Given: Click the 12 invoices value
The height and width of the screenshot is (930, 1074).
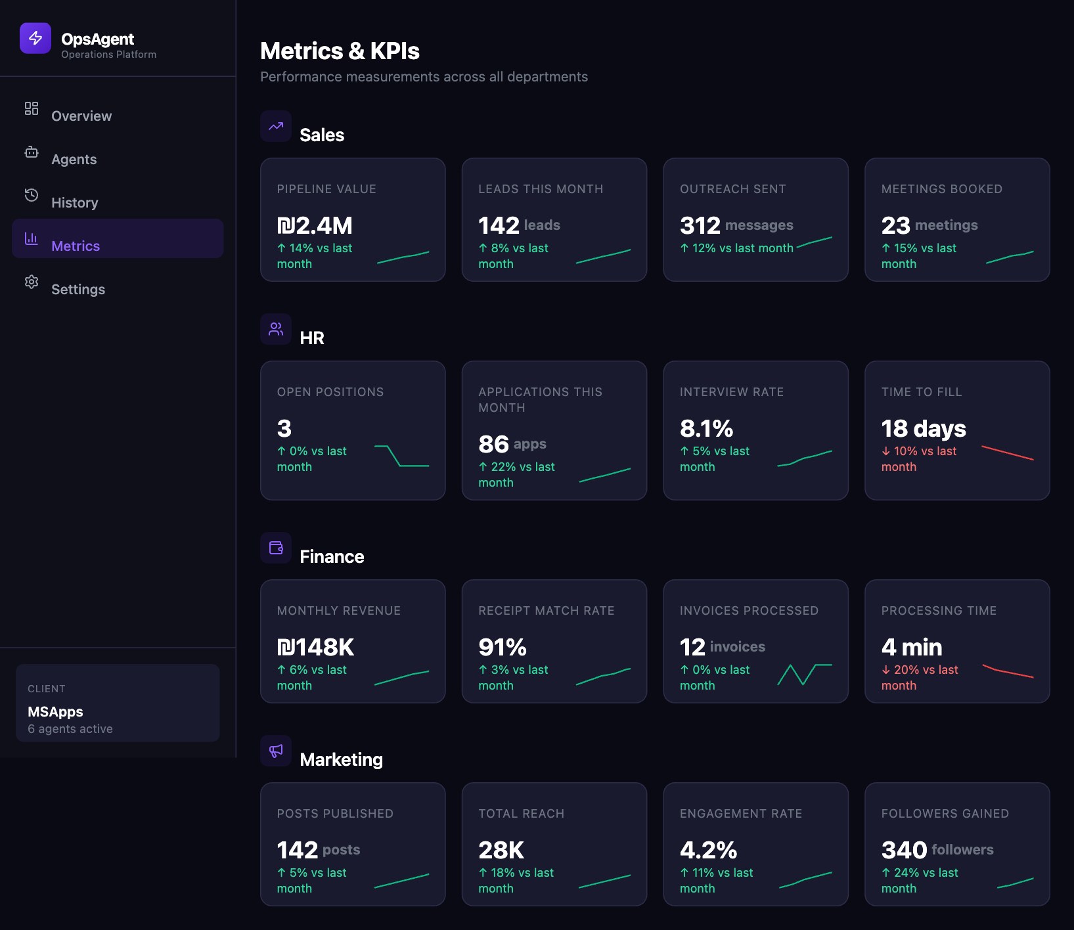Looking at the screenshot, I should tap(723, 647).
